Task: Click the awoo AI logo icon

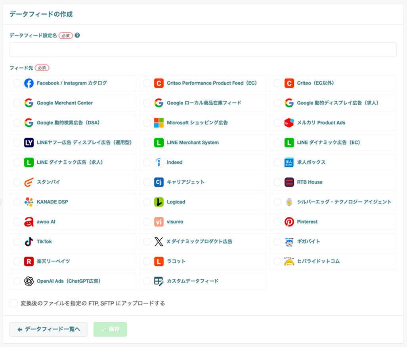Action: click(x=29, y=222)
